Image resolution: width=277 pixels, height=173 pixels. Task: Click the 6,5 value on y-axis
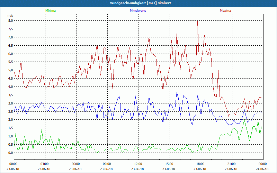point(10,45)
